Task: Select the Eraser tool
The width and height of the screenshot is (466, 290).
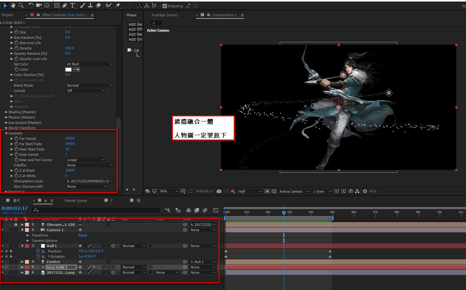Action: (x=98, y=5)
